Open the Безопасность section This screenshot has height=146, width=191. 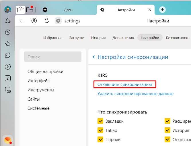[178, 38]
